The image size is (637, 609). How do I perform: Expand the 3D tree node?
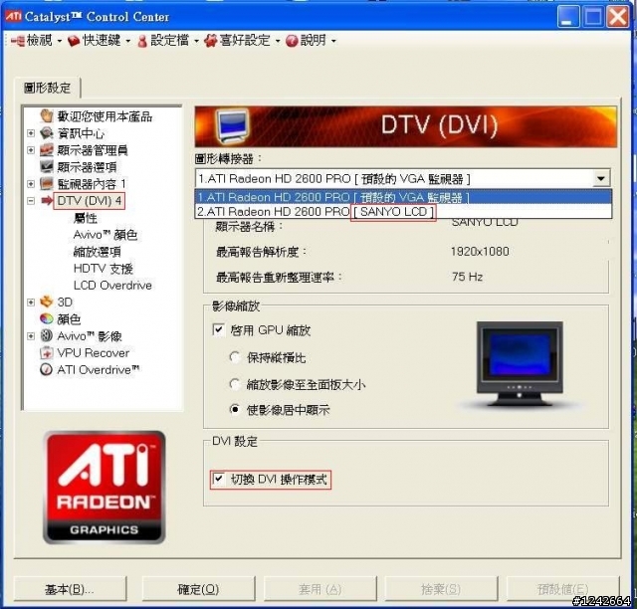click(x=31, y=303)
